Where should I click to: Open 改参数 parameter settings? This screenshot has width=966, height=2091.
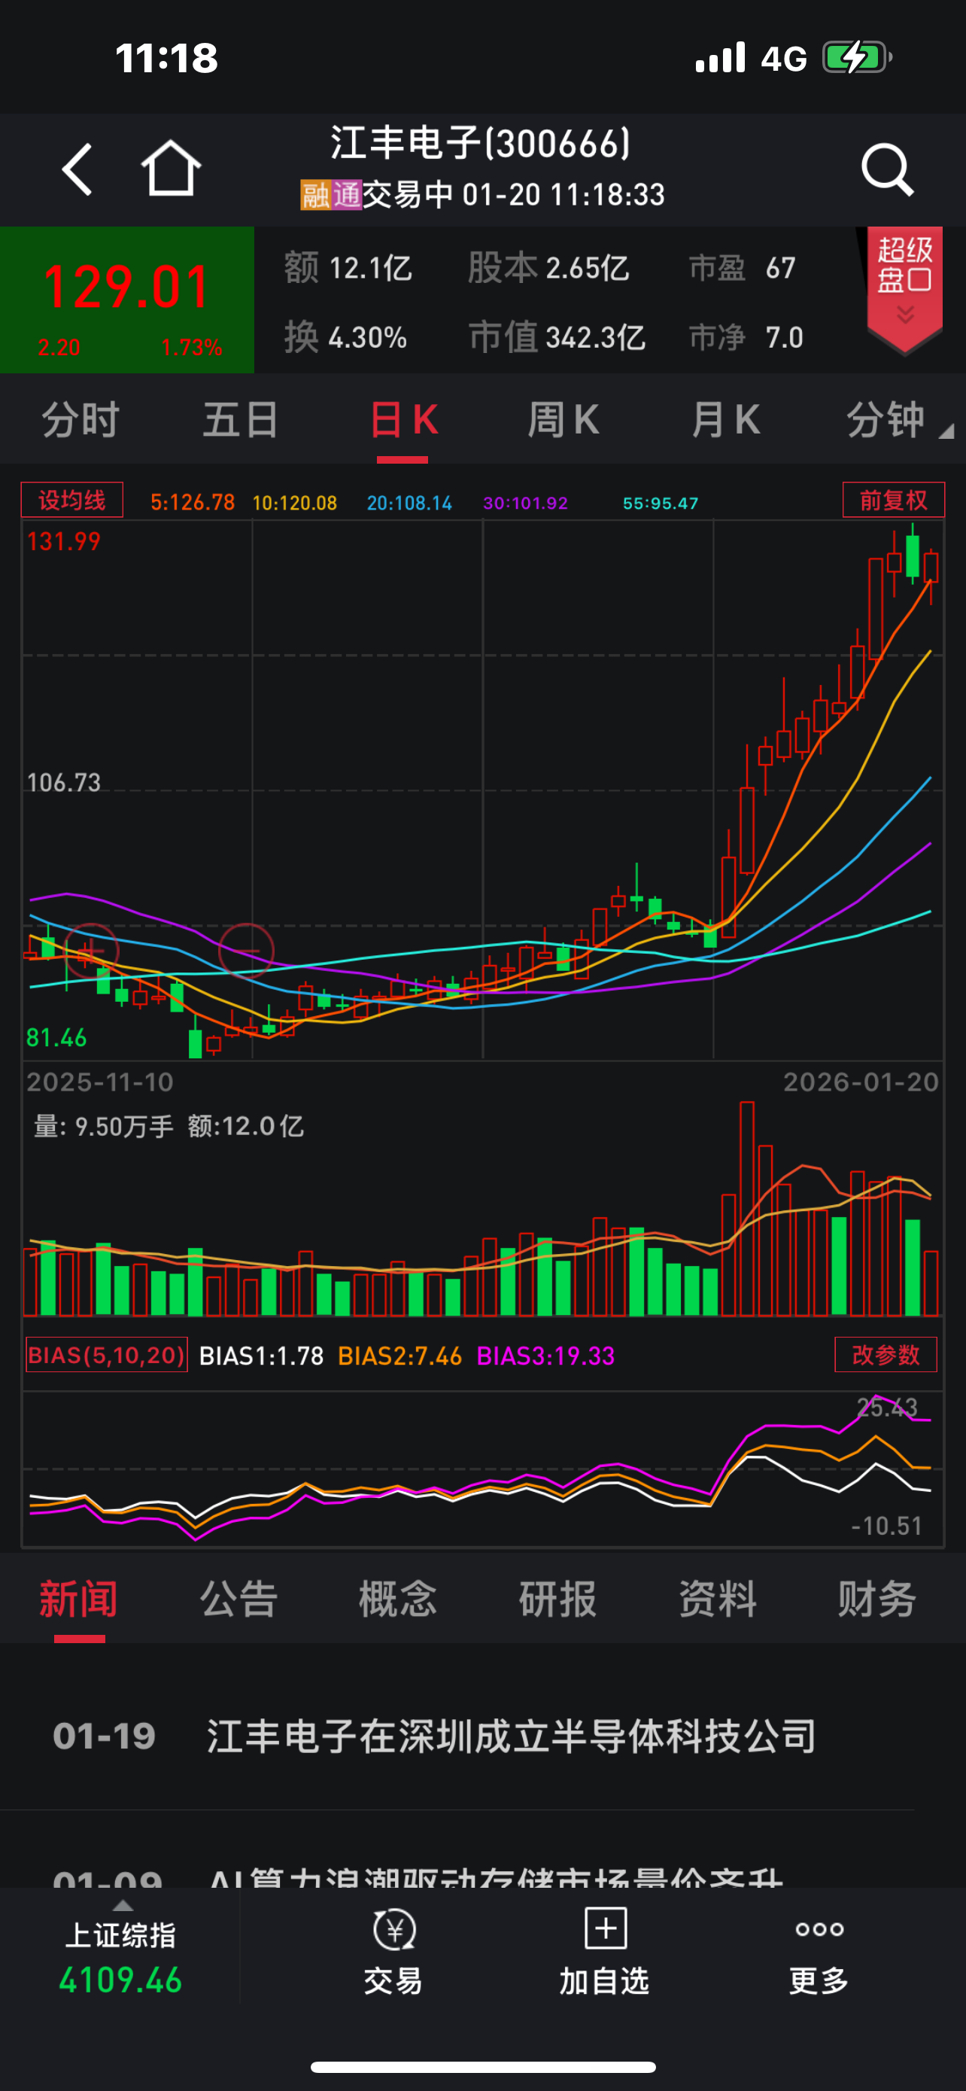pos(885,1355)
